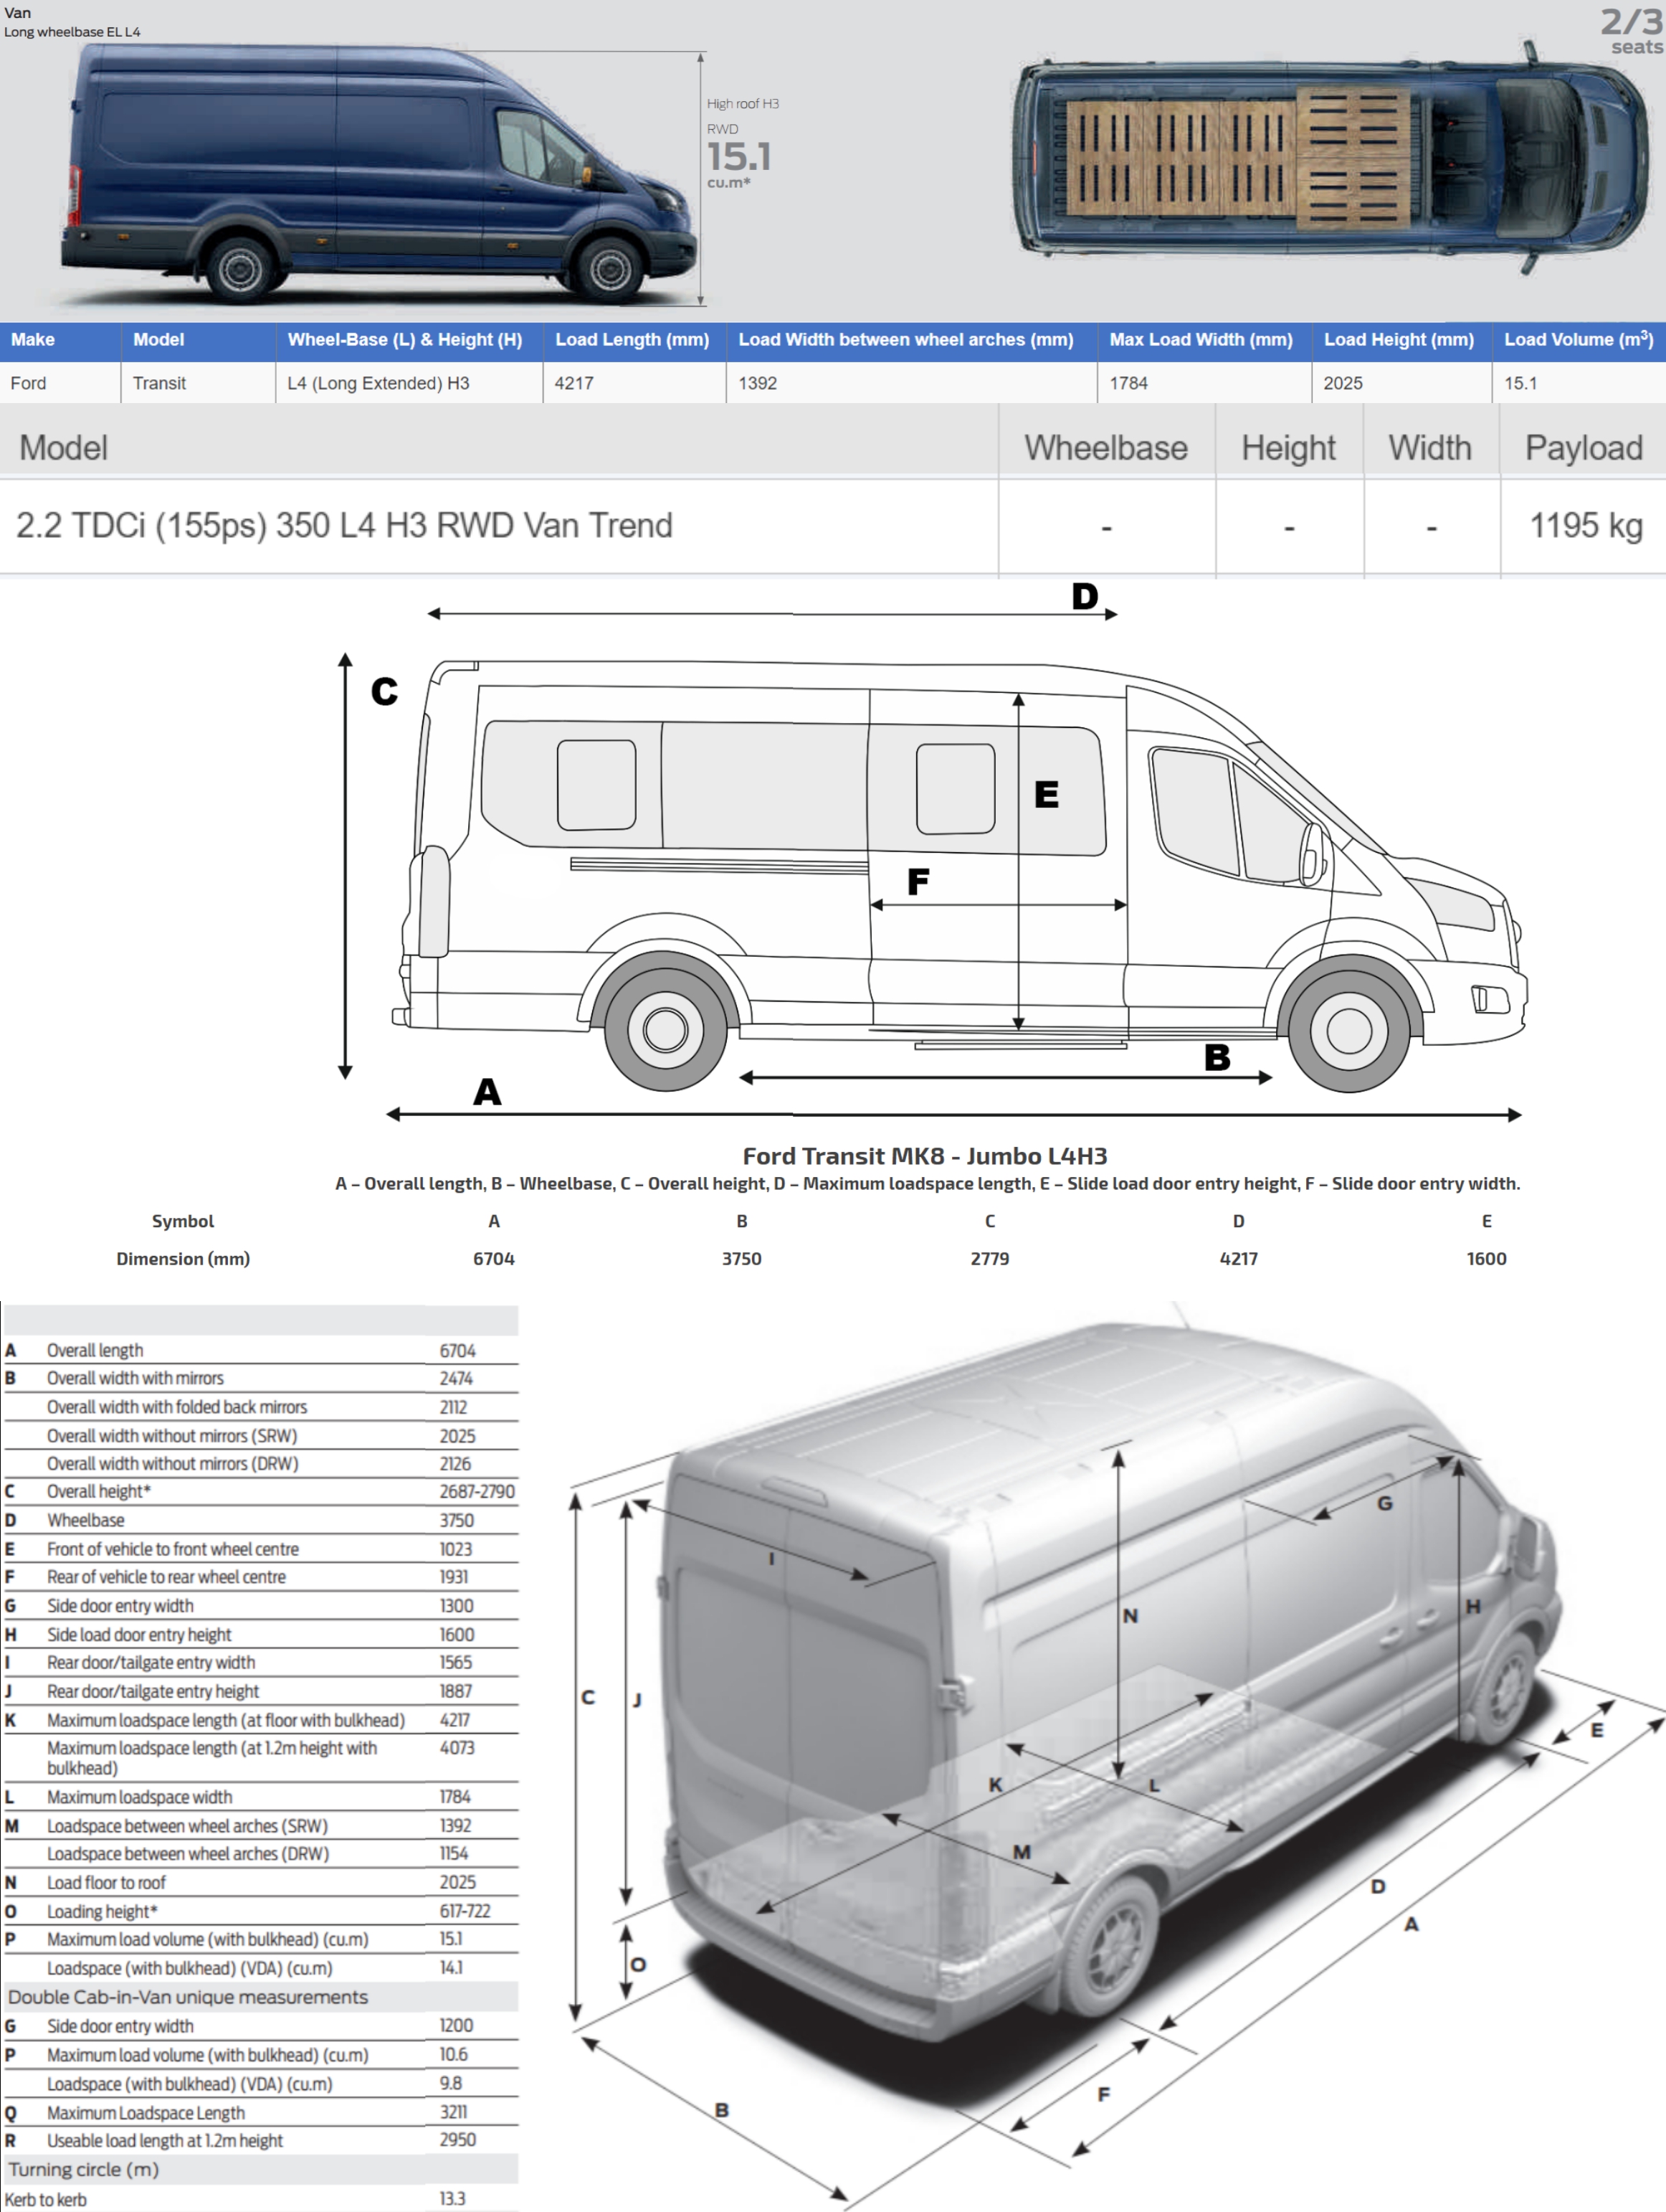Select the 'Overall width with mirrors' row
The image size is (1666, 2212).
pyautogui.click(x=261, y=1378)
